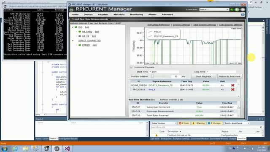Select the ISO:E13_Frequency_FR signal reference
This screenshot has height=152, width=270.
tap(160, 85)
